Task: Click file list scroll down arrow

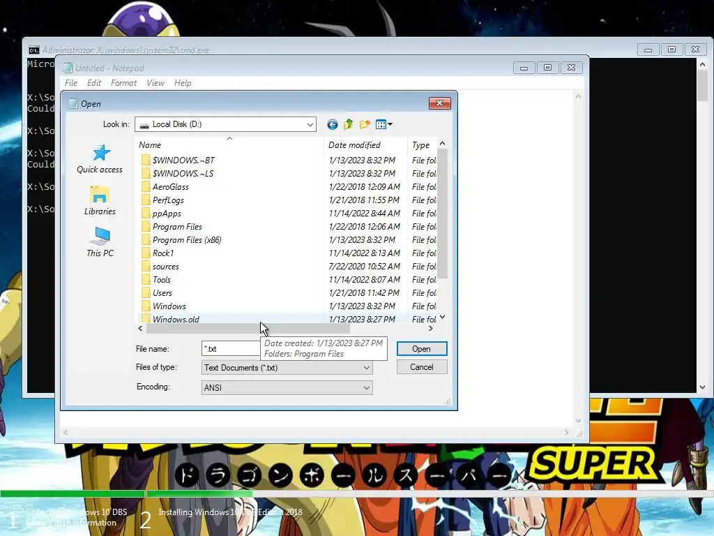Action: pos(442,318)
